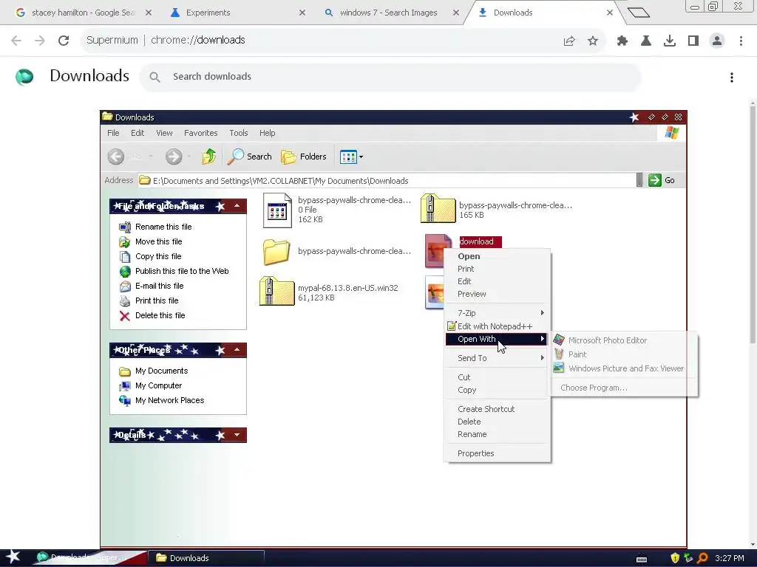The width and height of the screenshot is (757, 567).
Task: Select the bypass-paywalls 165 KB zip icon
Action: click(438, 208)
